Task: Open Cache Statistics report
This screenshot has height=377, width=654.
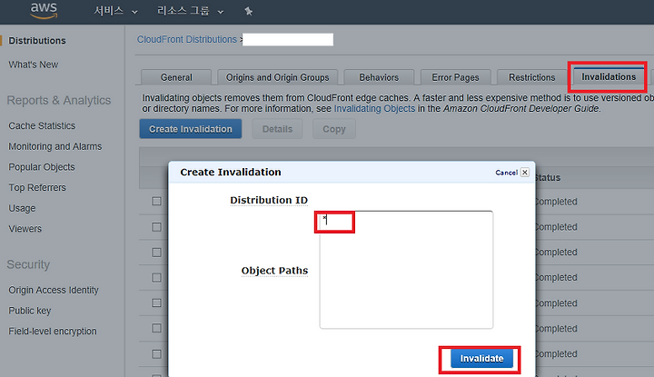Action: (42, 125)
